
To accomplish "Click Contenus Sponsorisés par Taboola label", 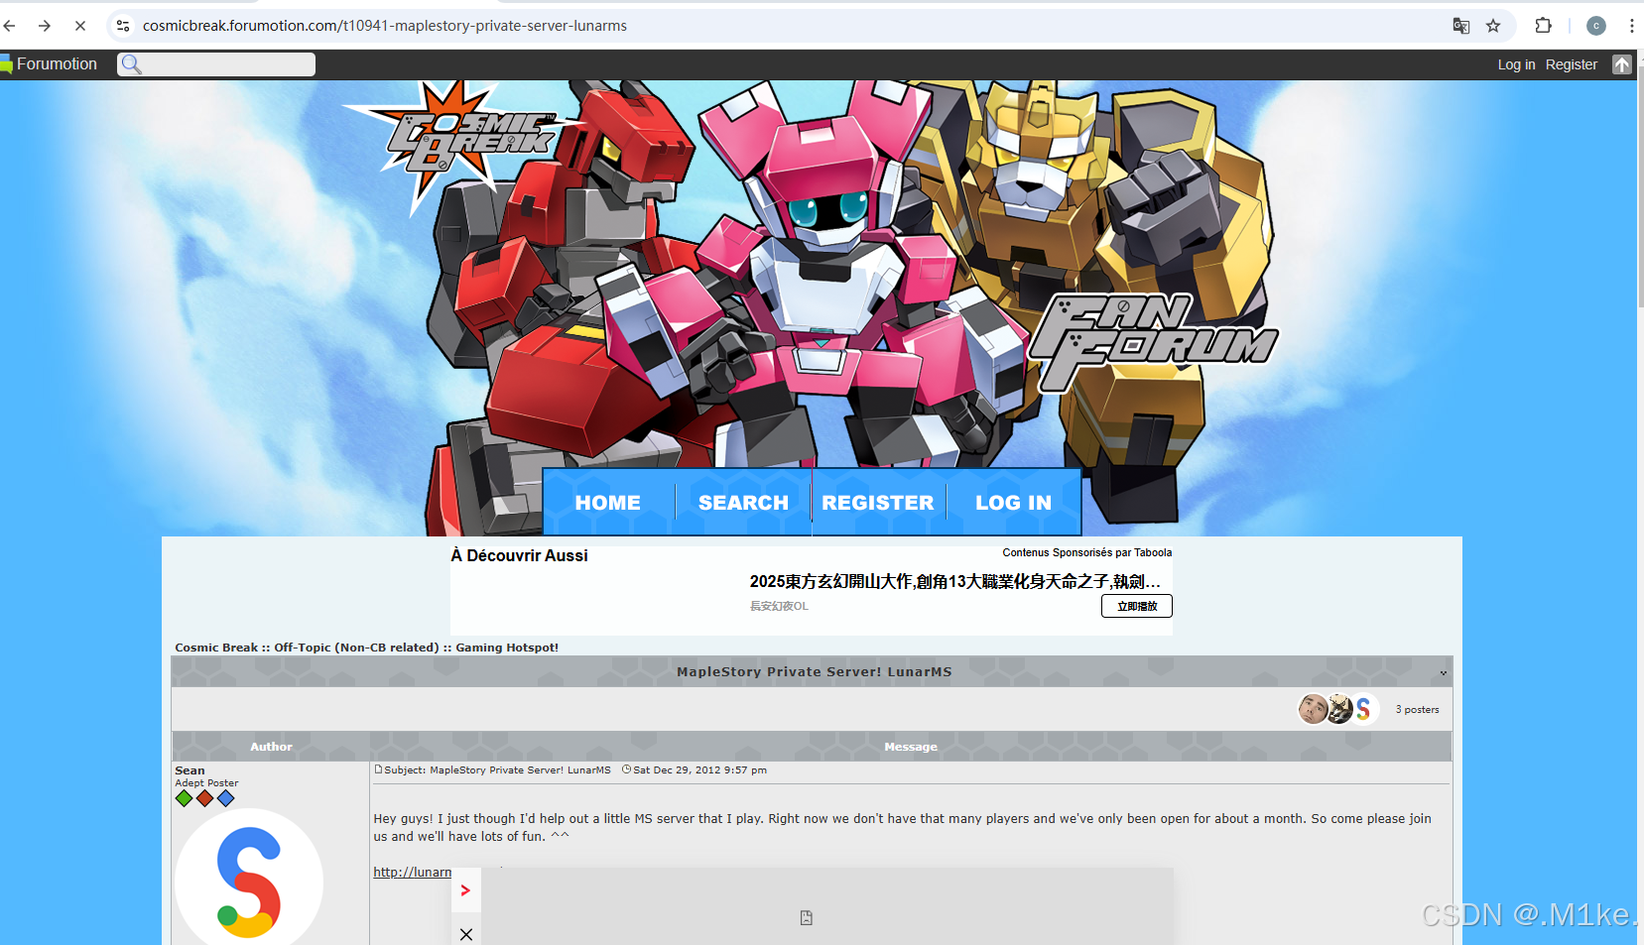I will (1086, 552).
